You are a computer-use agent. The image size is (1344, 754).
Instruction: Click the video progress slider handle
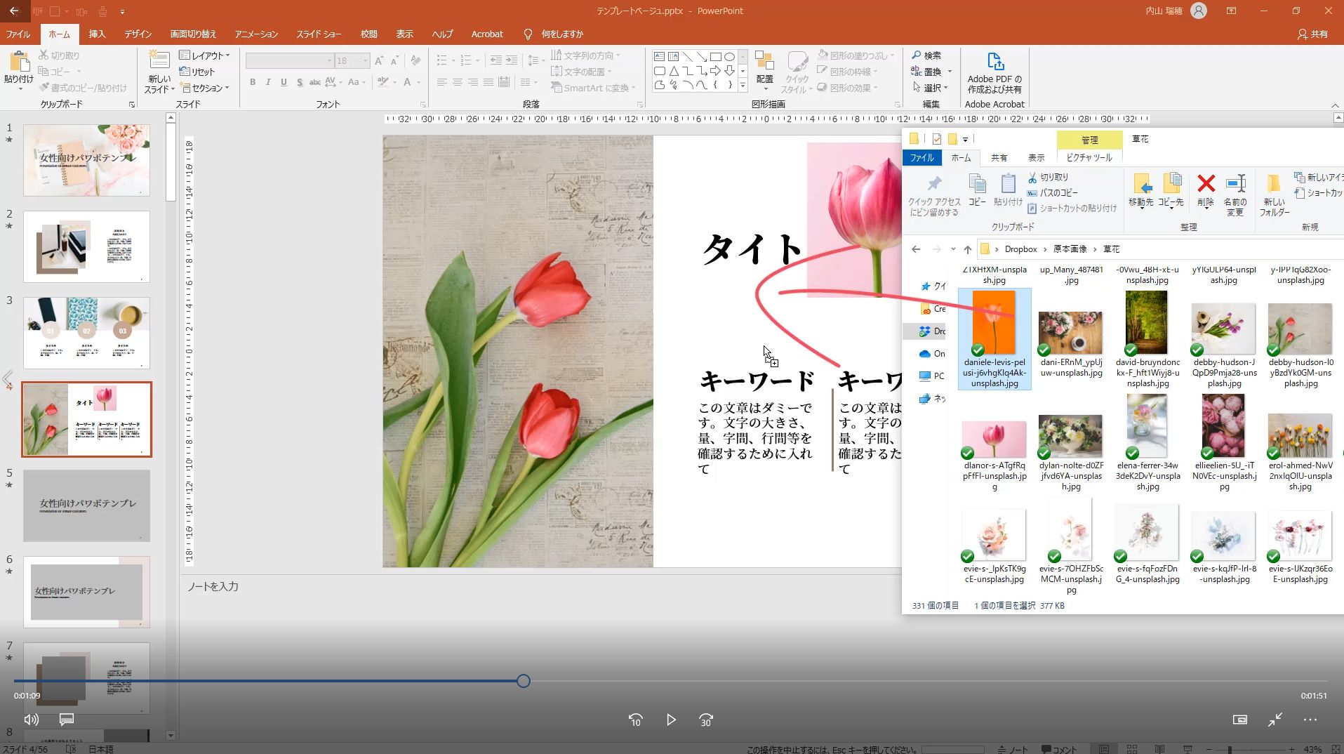524,681
